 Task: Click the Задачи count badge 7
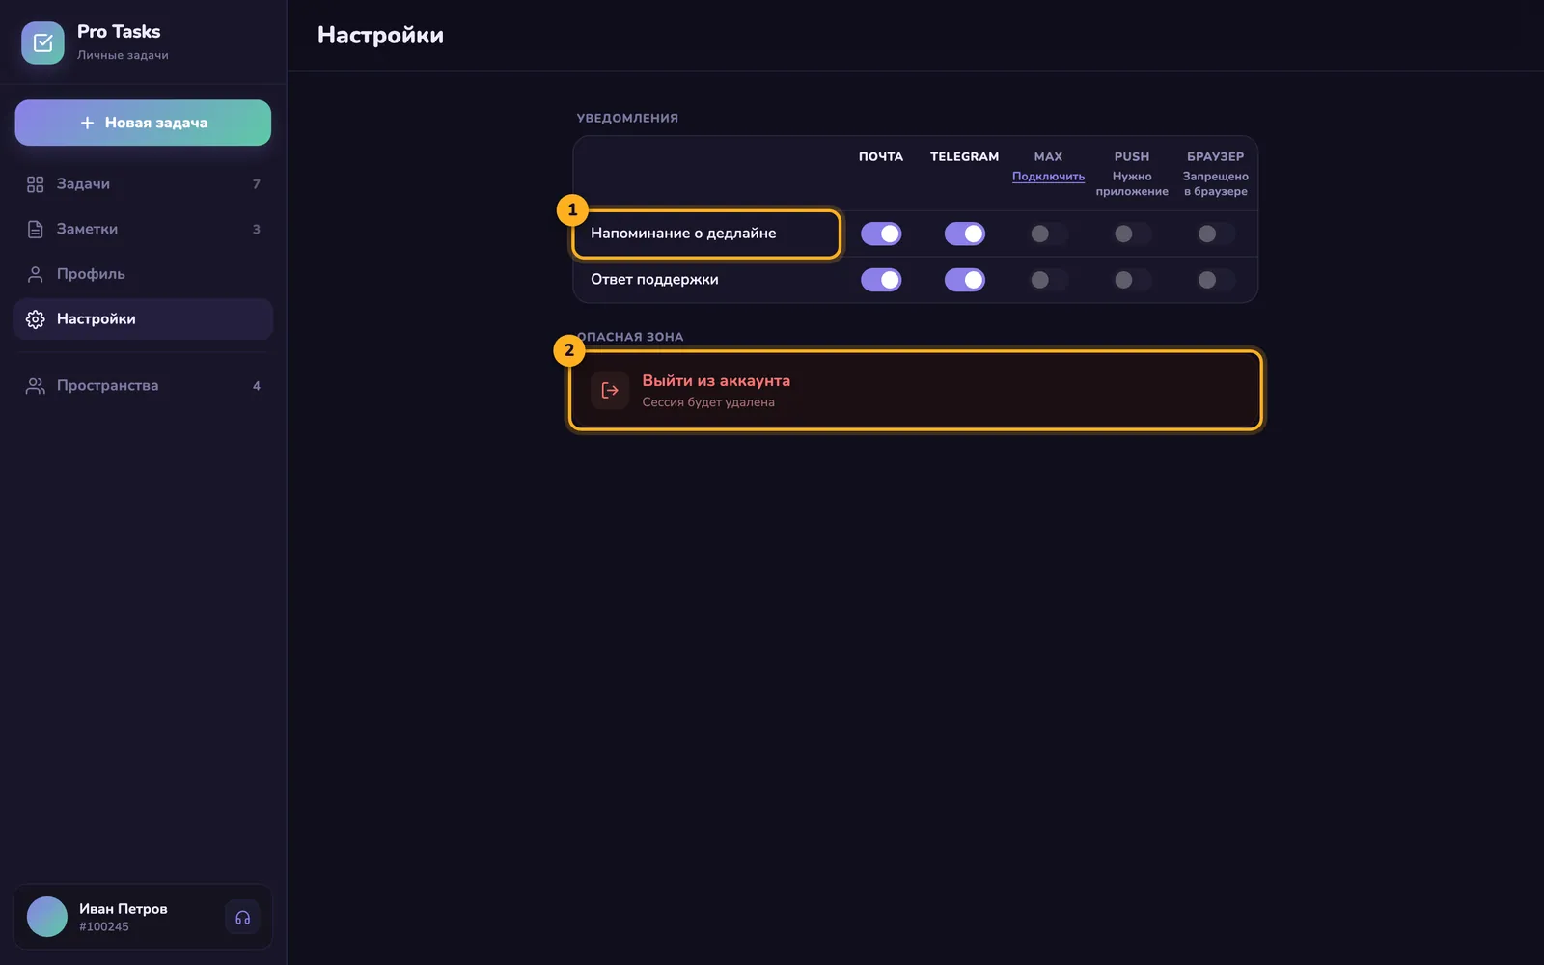tap(257, 184)
